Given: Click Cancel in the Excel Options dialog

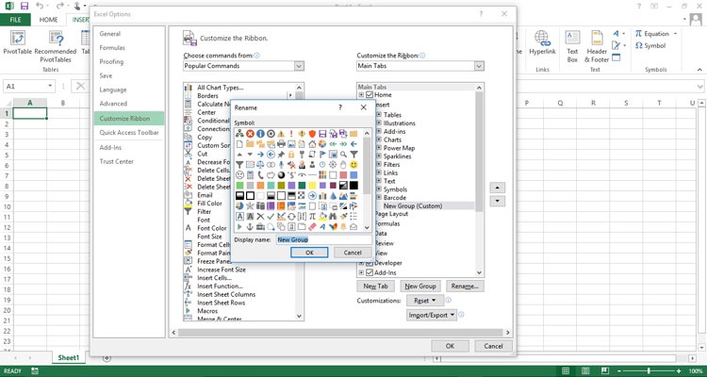Looking at the screenshot, I should tap(493, 346).
